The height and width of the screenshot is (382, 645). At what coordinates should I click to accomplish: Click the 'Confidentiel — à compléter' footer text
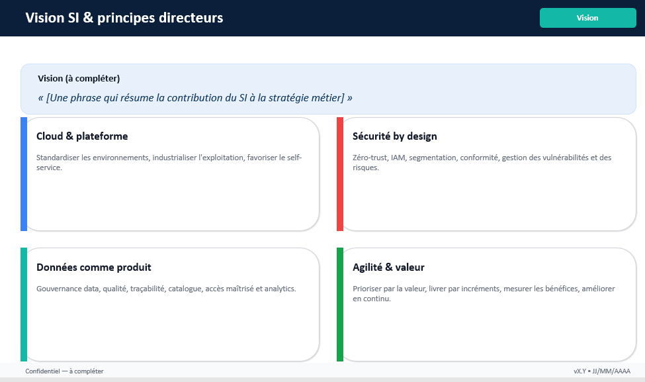[x=64, y=371]
